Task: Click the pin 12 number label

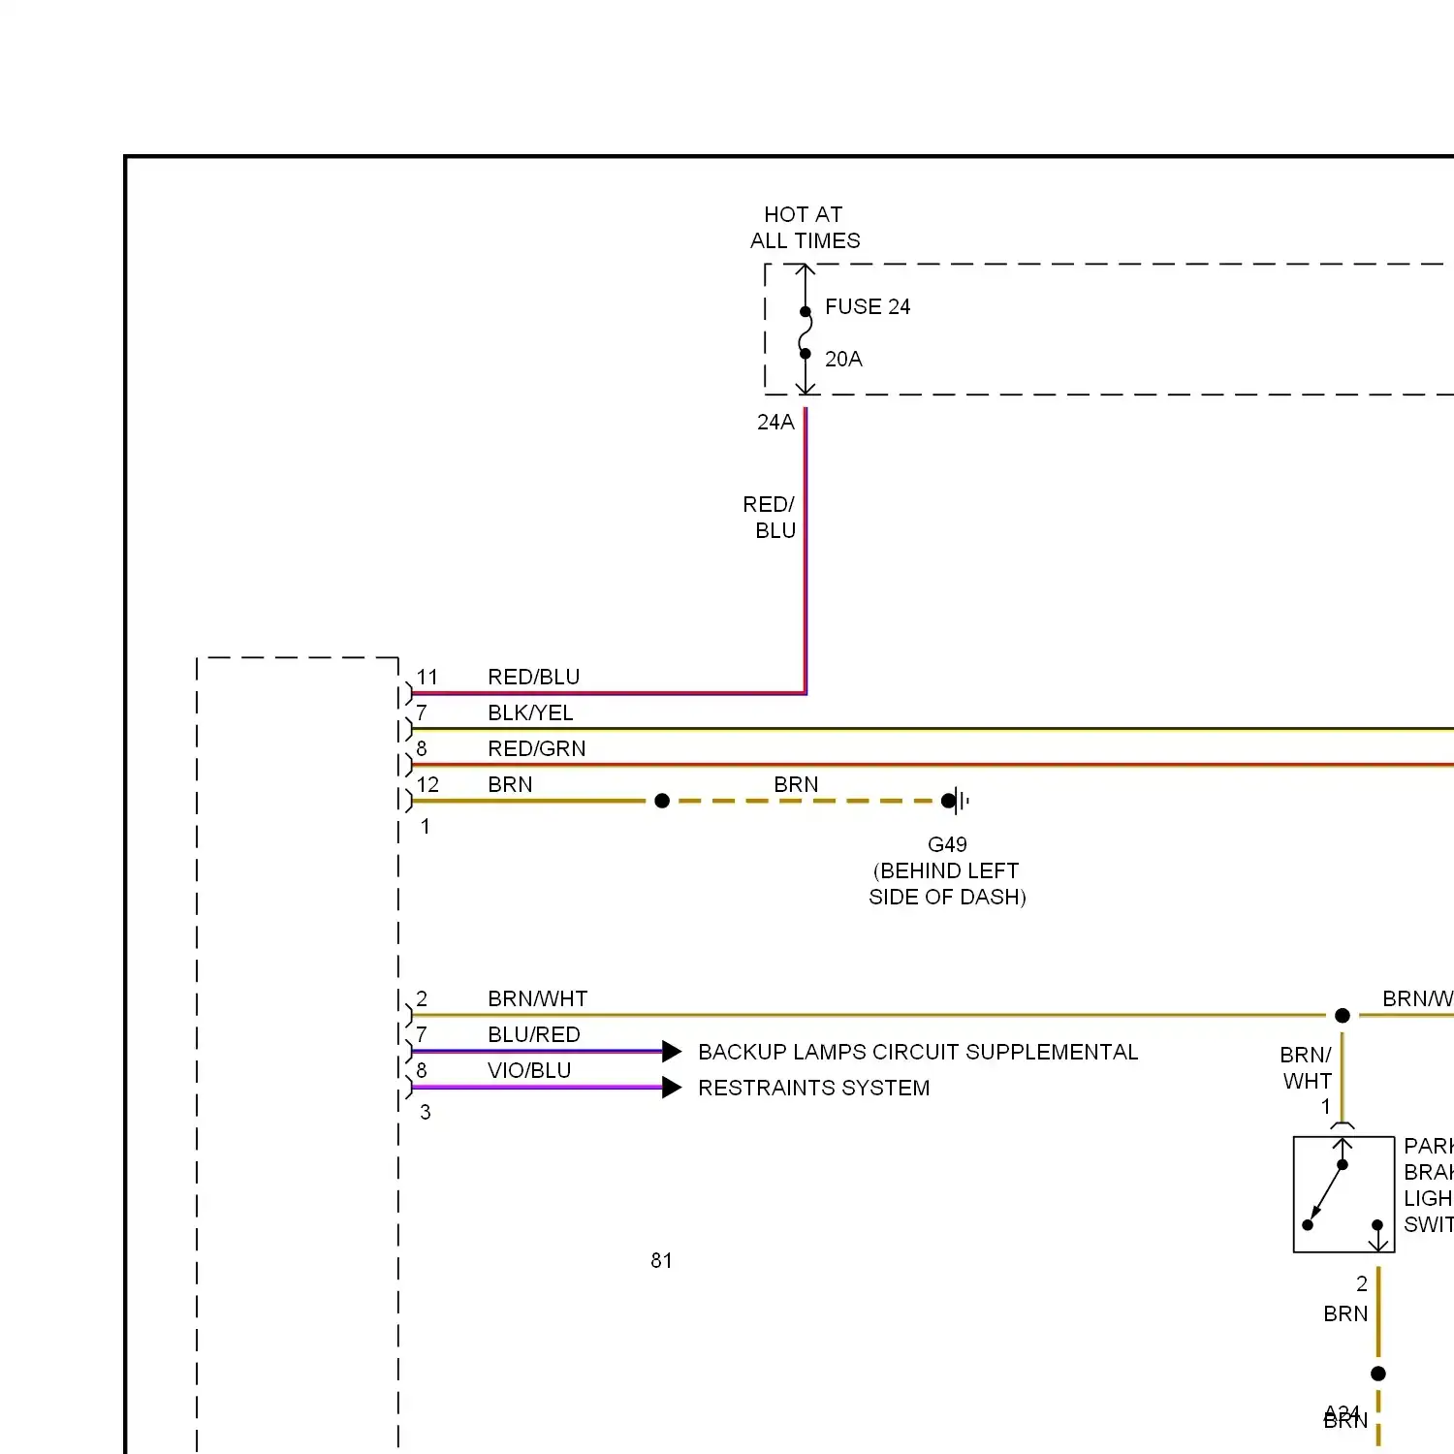Action: [427, 784]
